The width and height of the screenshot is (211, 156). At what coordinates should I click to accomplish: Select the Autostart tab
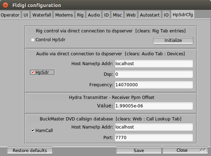click(149, 15)
